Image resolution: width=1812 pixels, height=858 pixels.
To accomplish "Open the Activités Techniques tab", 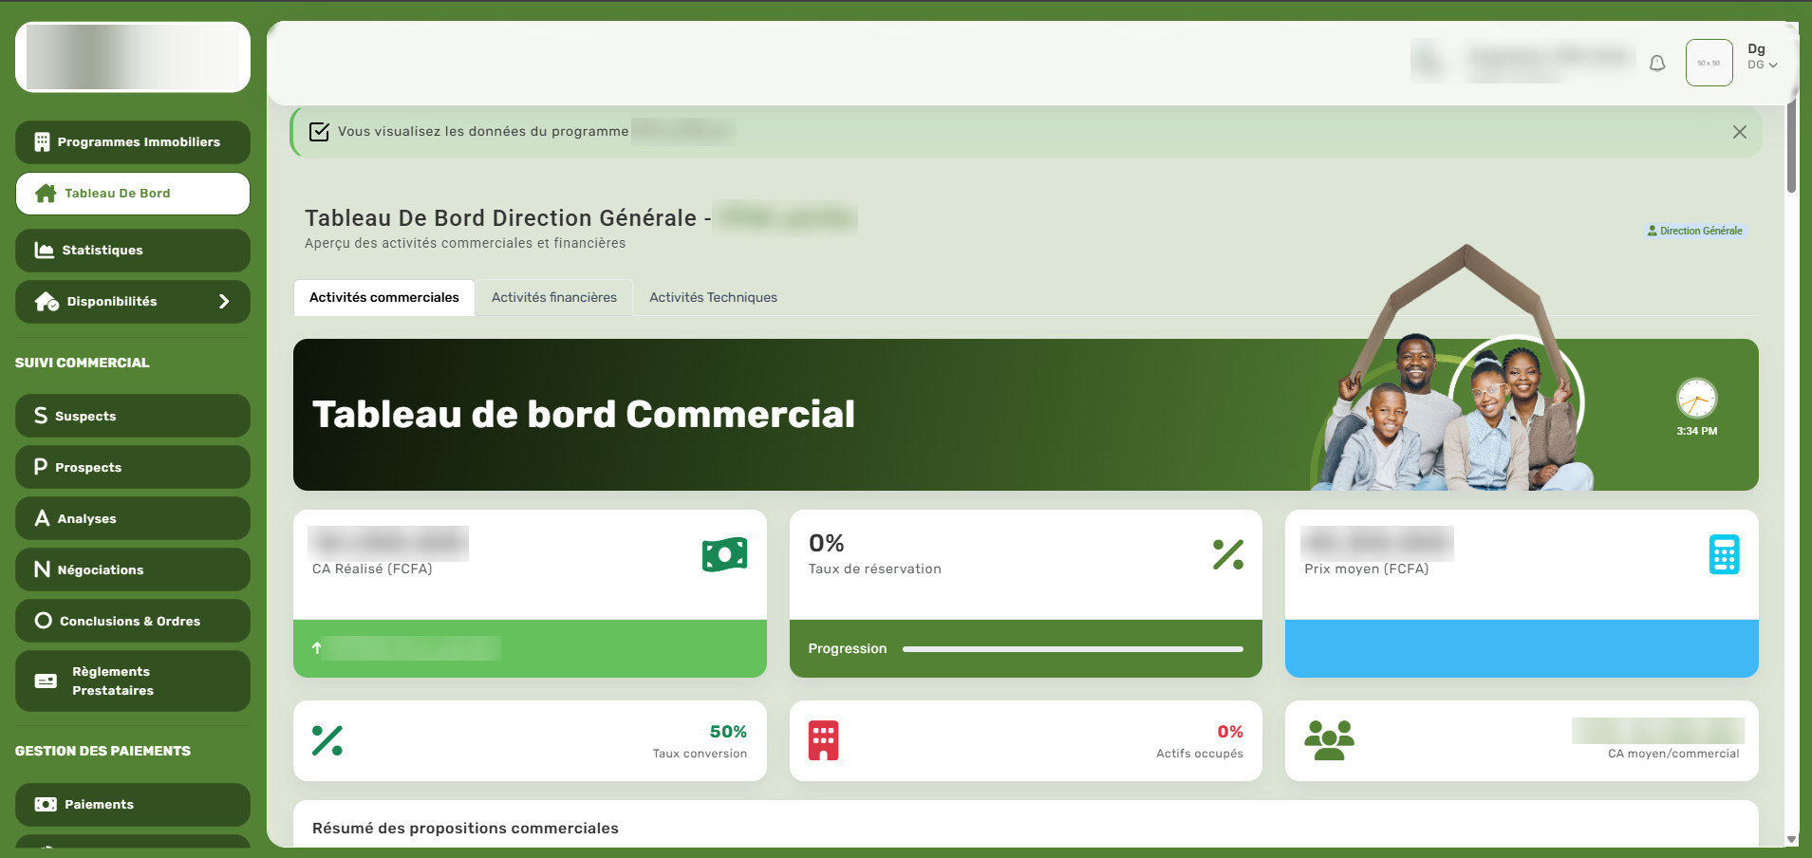I will coord(713,297).
